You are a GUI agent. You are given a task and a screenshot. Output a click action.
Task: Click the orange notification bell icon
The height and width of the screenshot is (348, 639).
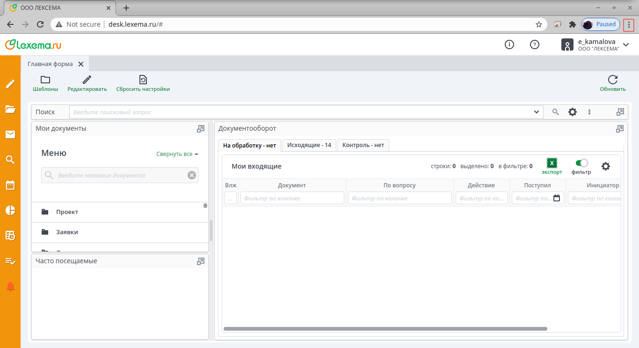pos(10,287)
